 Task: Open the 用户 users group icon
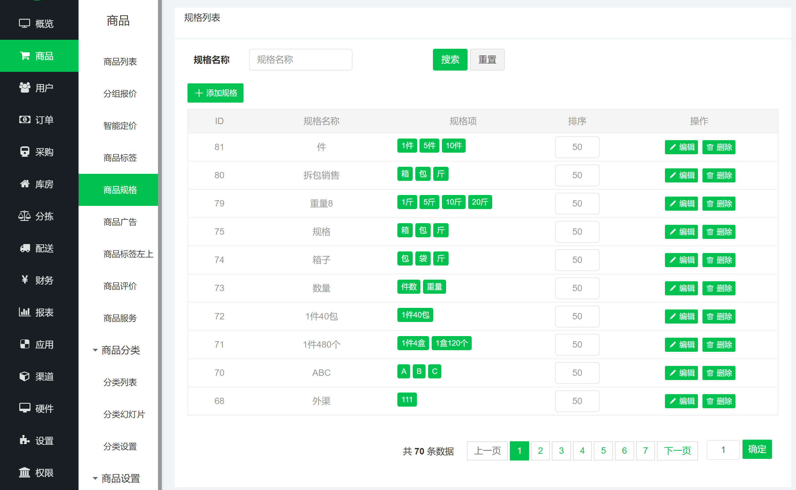point(25,88)
